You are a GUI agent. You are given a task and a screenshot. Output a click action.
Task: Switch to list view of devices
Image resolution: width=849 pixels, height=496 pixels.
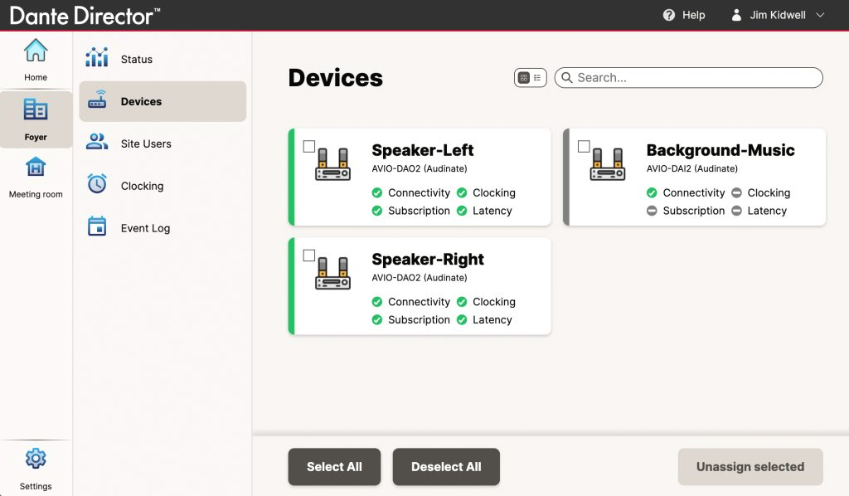(537, 77)
